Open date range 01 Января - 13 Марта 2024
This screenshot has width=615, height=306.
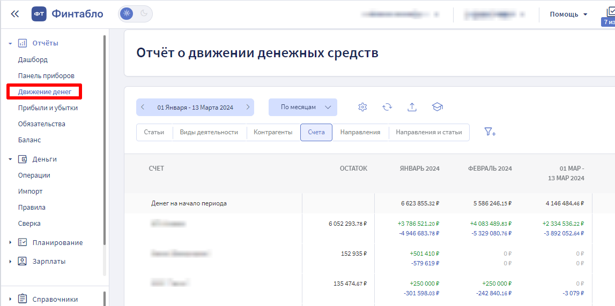195,107
